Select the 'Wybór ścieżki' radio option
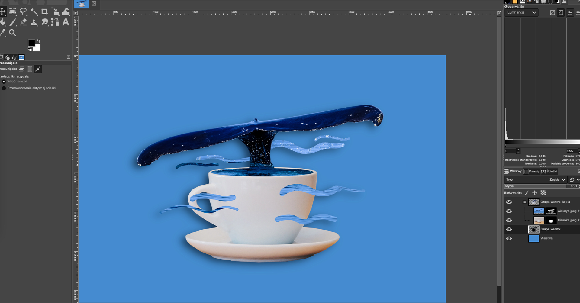580x303 pixels. point(4,82)
